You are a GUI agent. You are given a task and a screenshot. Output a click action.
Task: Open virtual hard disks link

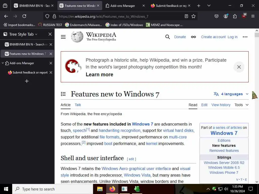click(178, 131)
